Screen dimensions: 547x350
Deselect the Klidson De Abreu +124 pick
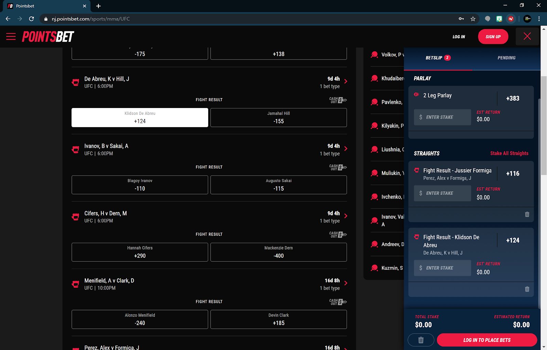pyautogui.click(x=139, y=117)
